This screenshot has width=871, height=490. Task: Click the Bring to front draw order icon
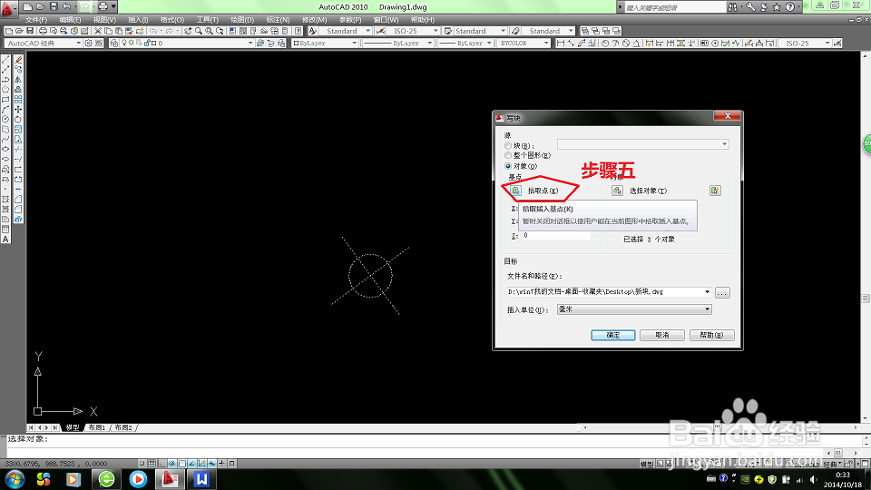(585, 31)
